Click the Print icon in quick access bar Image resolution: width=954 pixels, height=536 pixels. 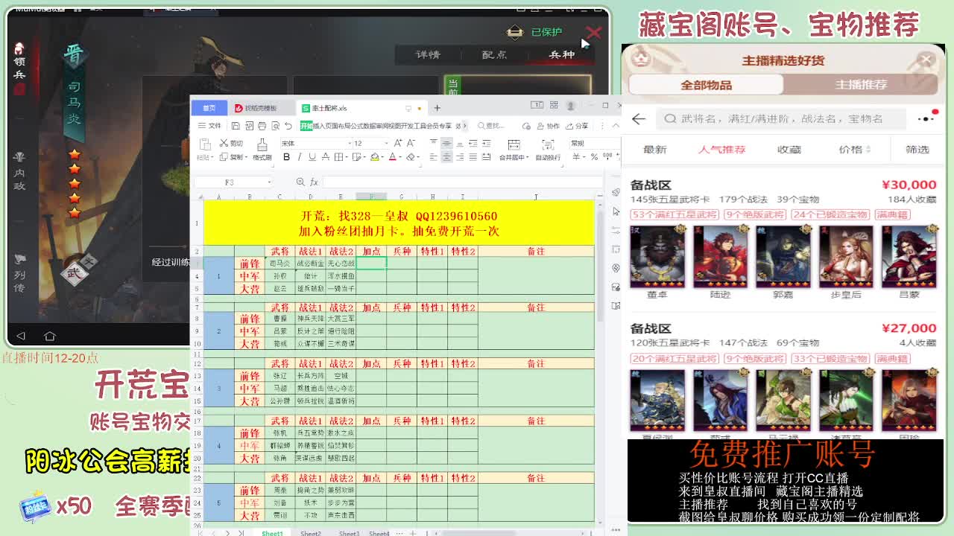[262, 126]
